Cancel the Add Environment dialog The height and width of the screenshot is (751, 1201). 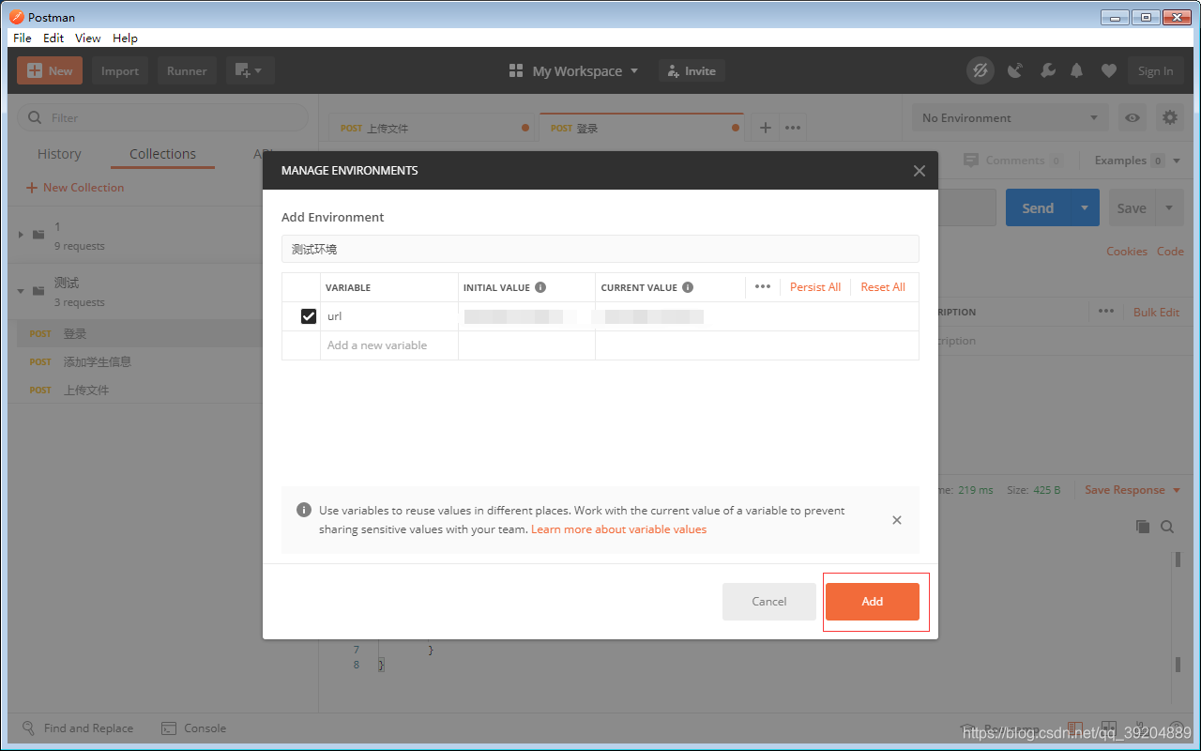click(768, 602)
